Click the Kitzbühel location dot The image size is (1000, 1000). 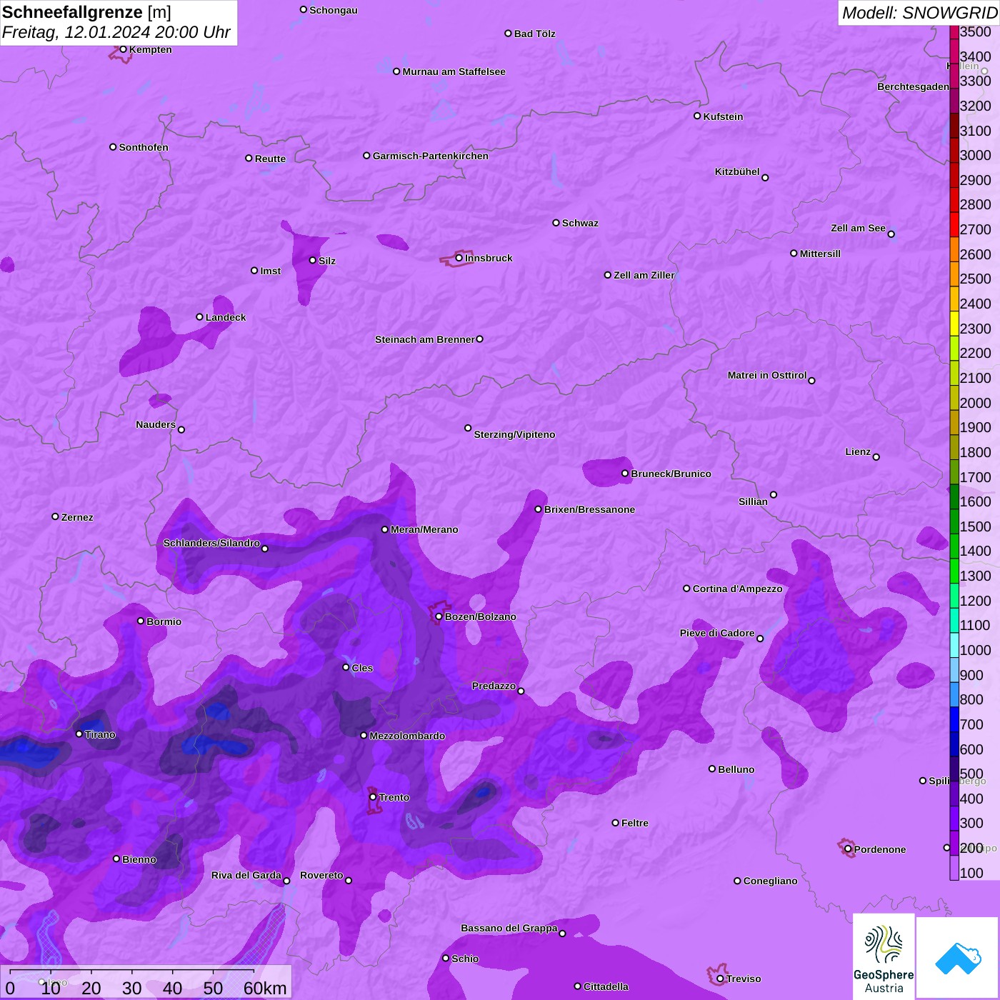coord(765,177)
